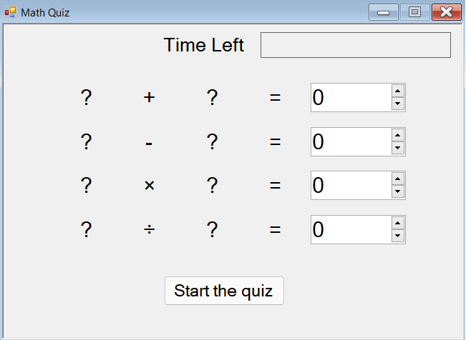Click the Math Quiz title bar text
This screenshot has width=466, height=340.
[45, 13]
